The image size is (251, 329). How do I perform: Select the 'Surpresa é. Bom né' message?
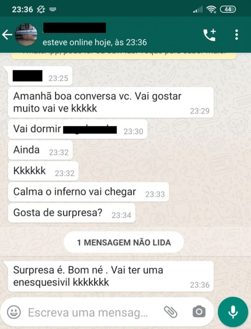click(x=111, y=276)
